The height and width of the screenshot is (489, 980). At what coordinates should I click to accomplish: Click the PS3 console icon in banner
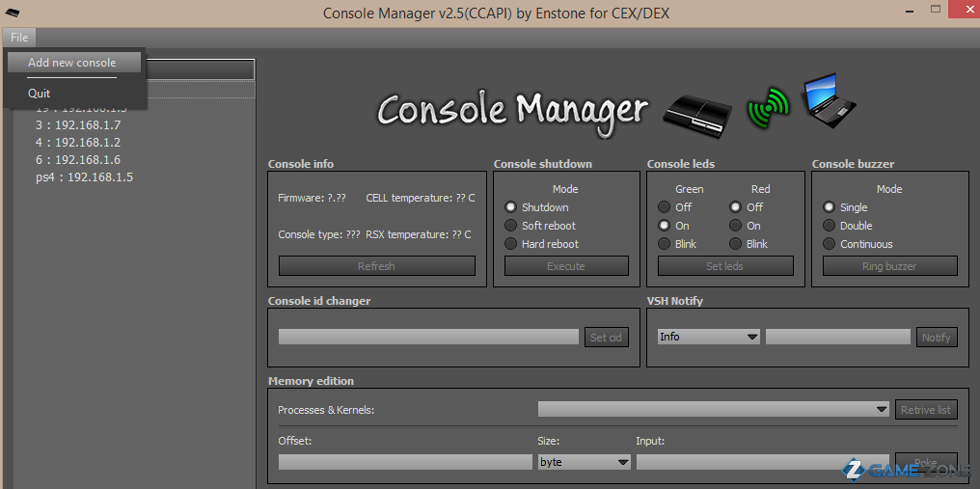pyautogui.click(x=697, y=117)
